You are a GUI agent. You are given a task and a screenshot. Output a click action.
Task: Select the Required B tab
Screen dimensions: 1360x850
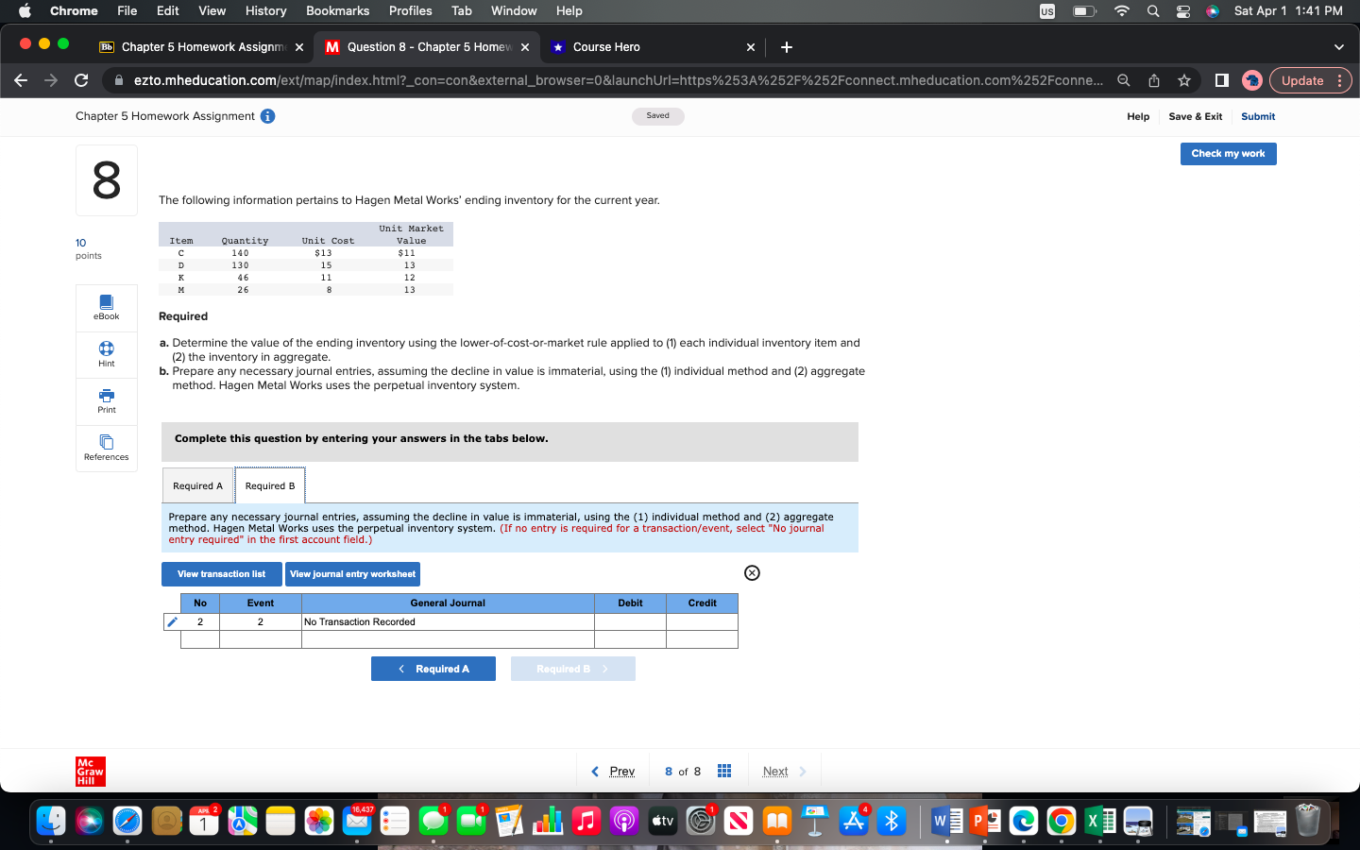point(270,485)
